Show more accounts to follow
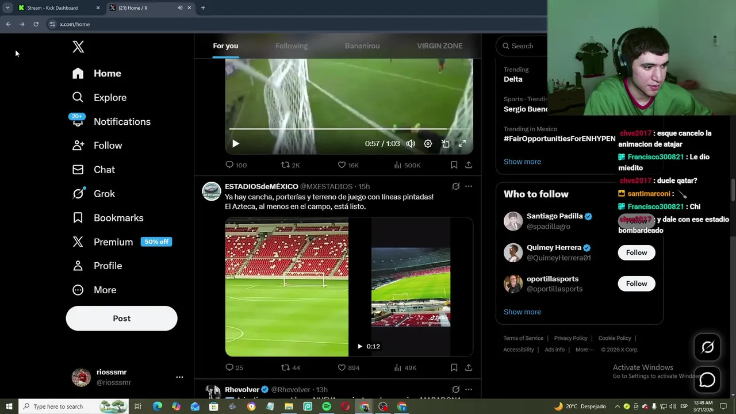 click(522, 312)
